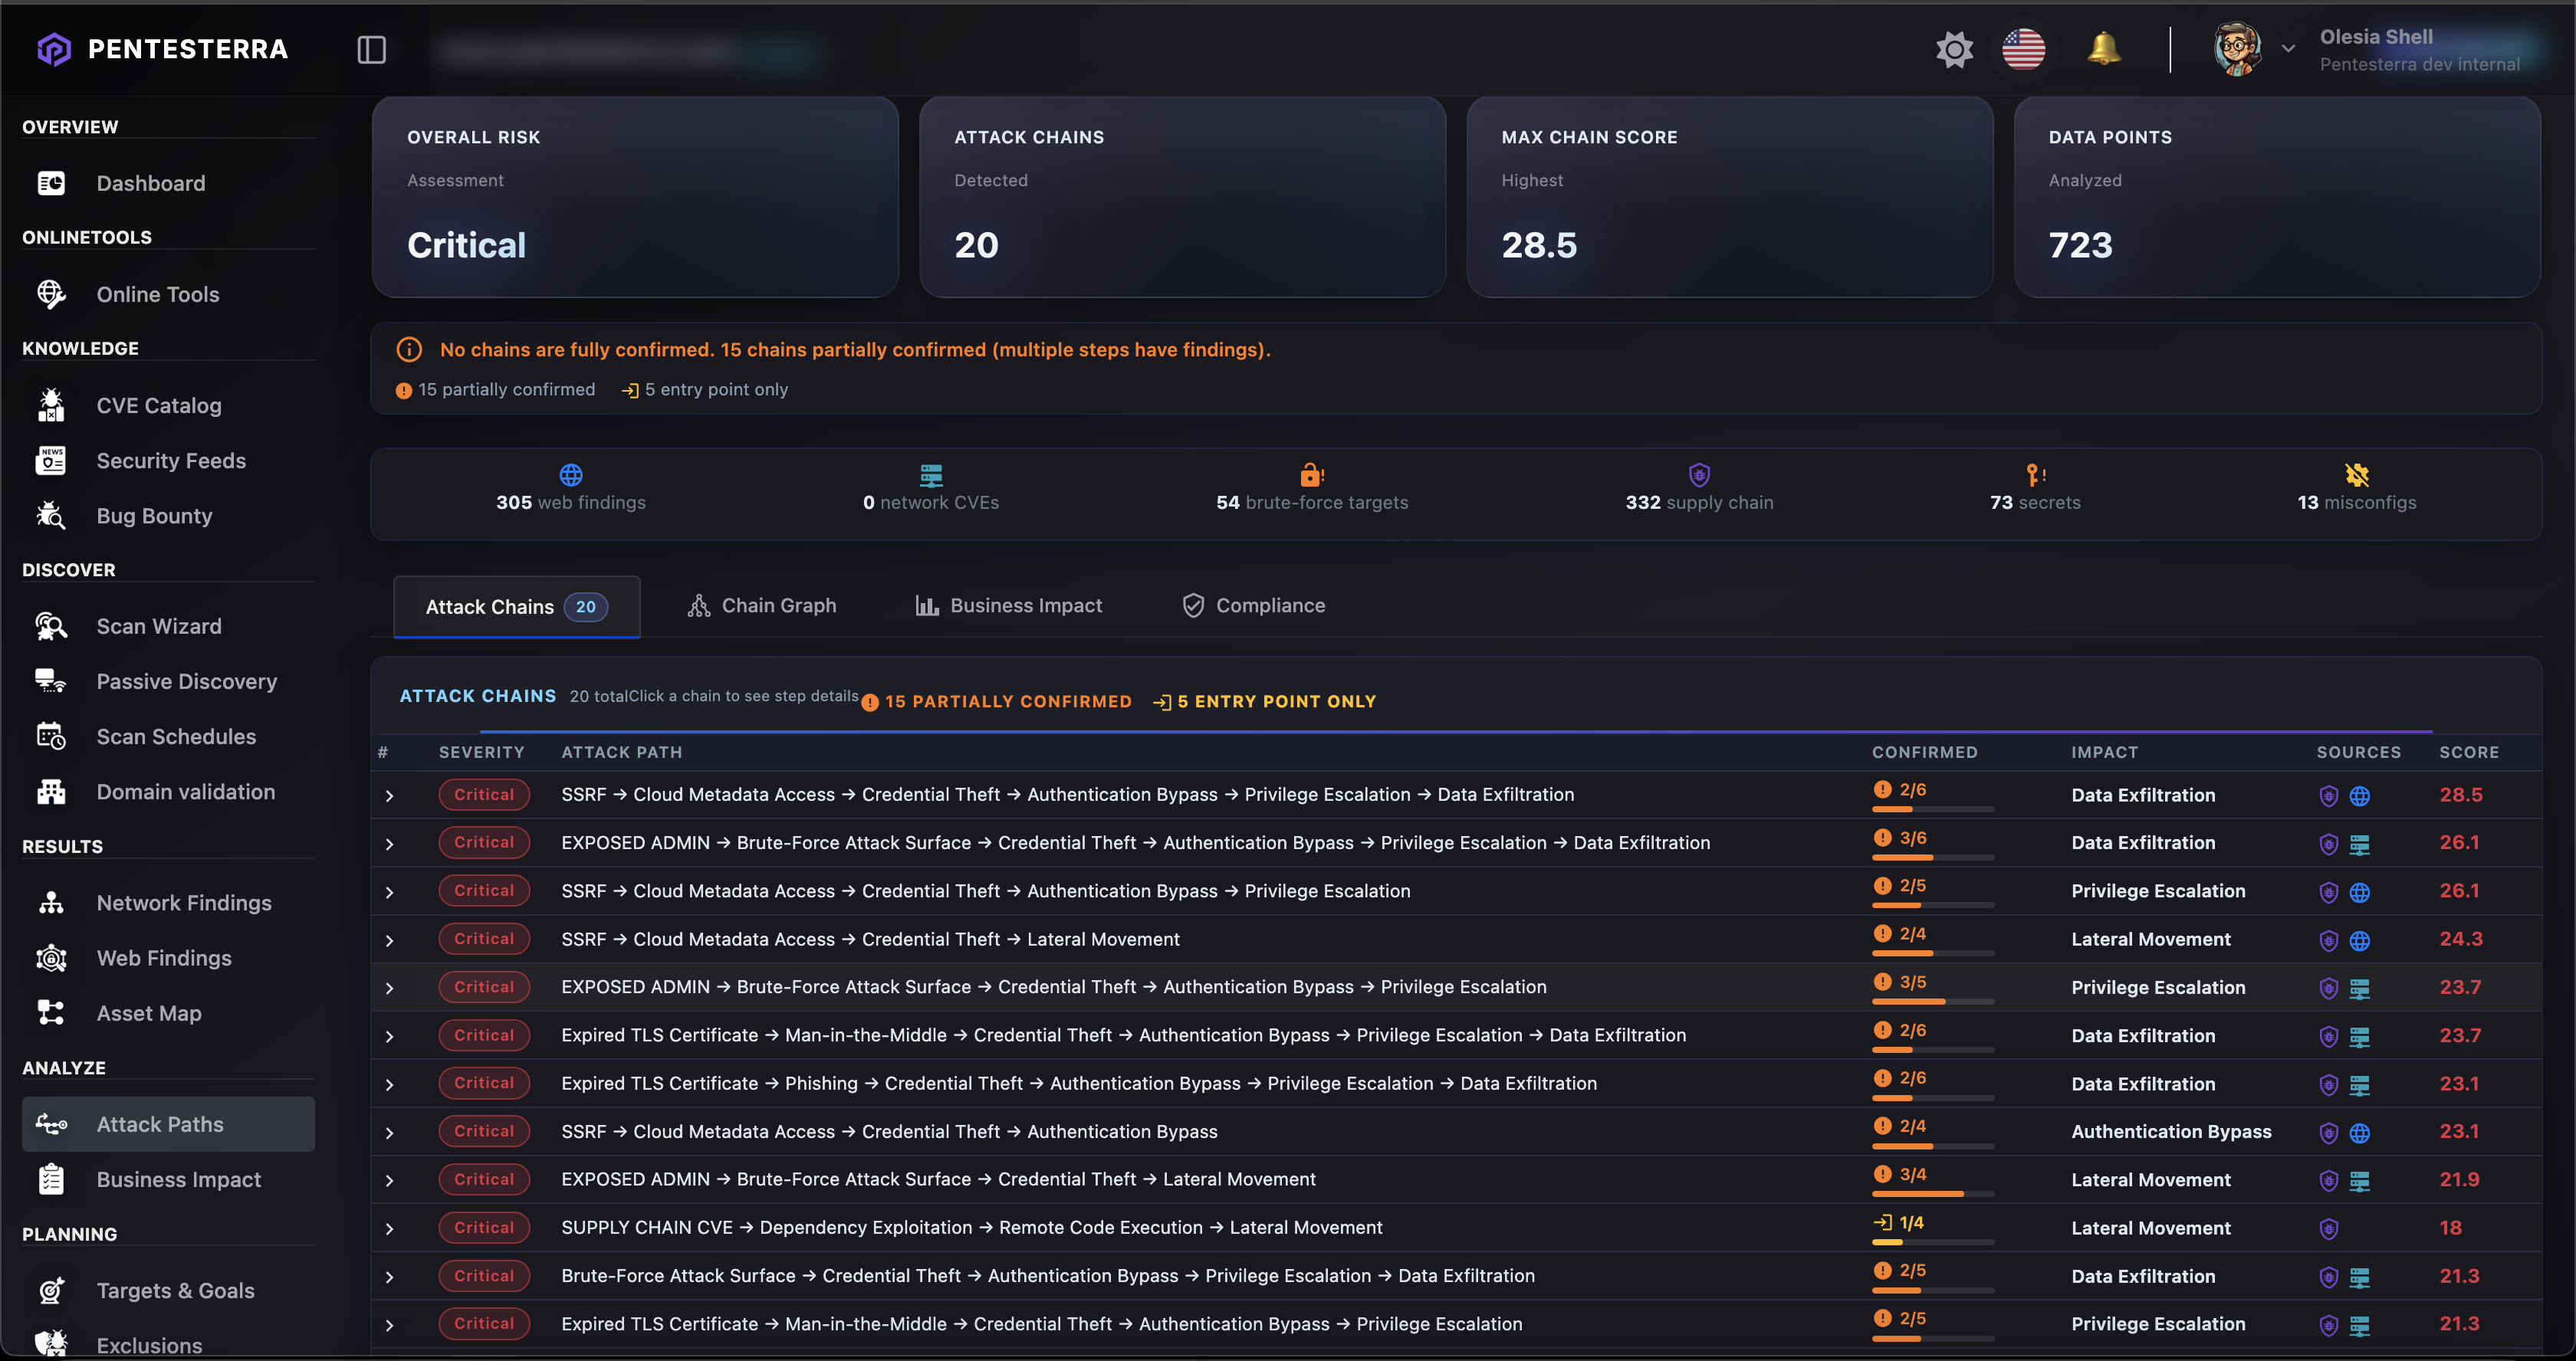
Task: Toggle the sidebar collapse icon
Action: point(371,50)
